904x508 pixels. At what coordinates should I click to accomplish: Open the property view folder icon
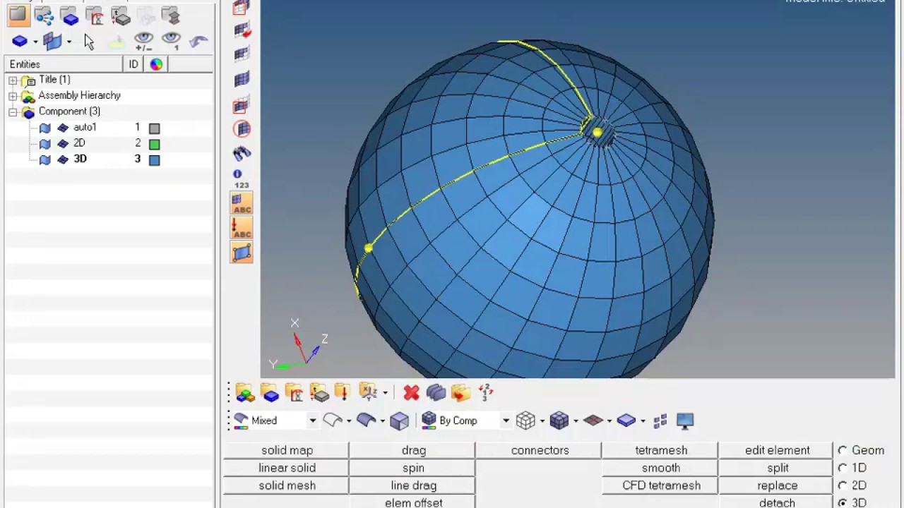[120, 15]
